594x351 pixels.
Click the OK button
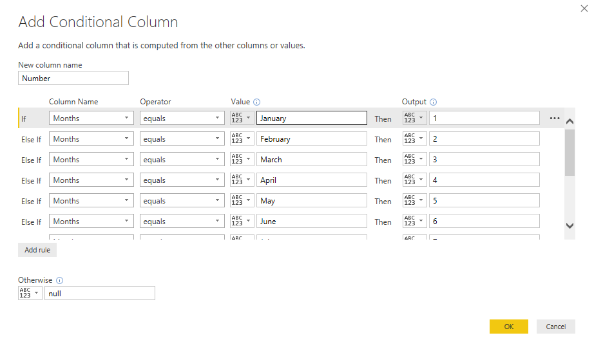pyautogui.click(x=509, y=327)
